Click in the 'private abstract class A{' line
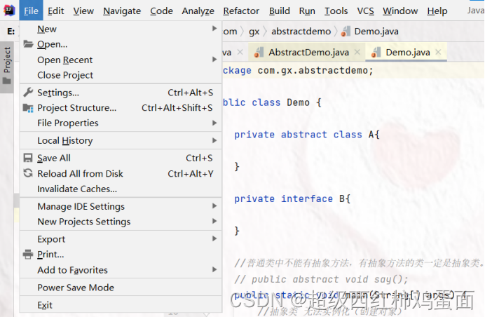The image size is (485, 317). tap(307, 135)
